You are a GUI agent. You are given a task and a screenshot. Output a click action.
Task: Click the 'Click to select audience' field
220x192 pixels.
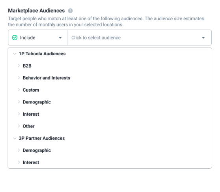(x=139, y=38)
